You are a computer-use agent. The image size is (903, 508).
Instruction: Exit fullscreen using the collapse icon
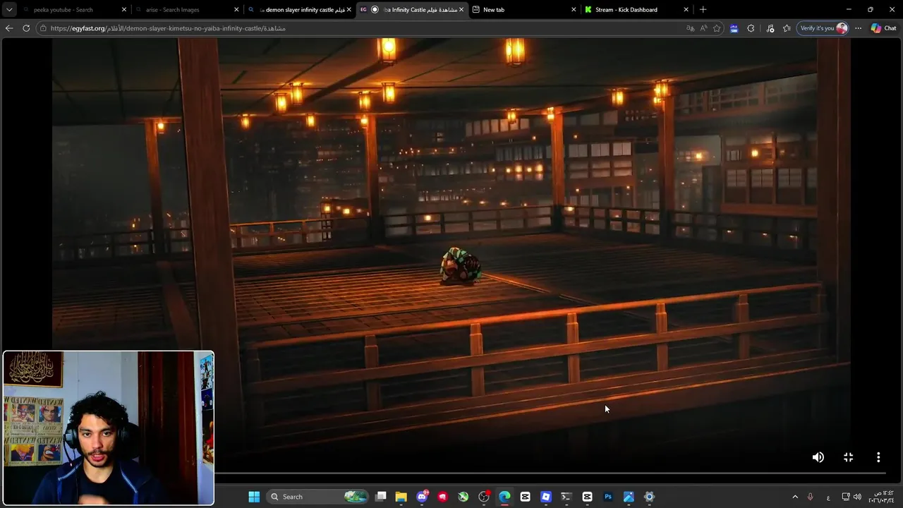point(848,457)
